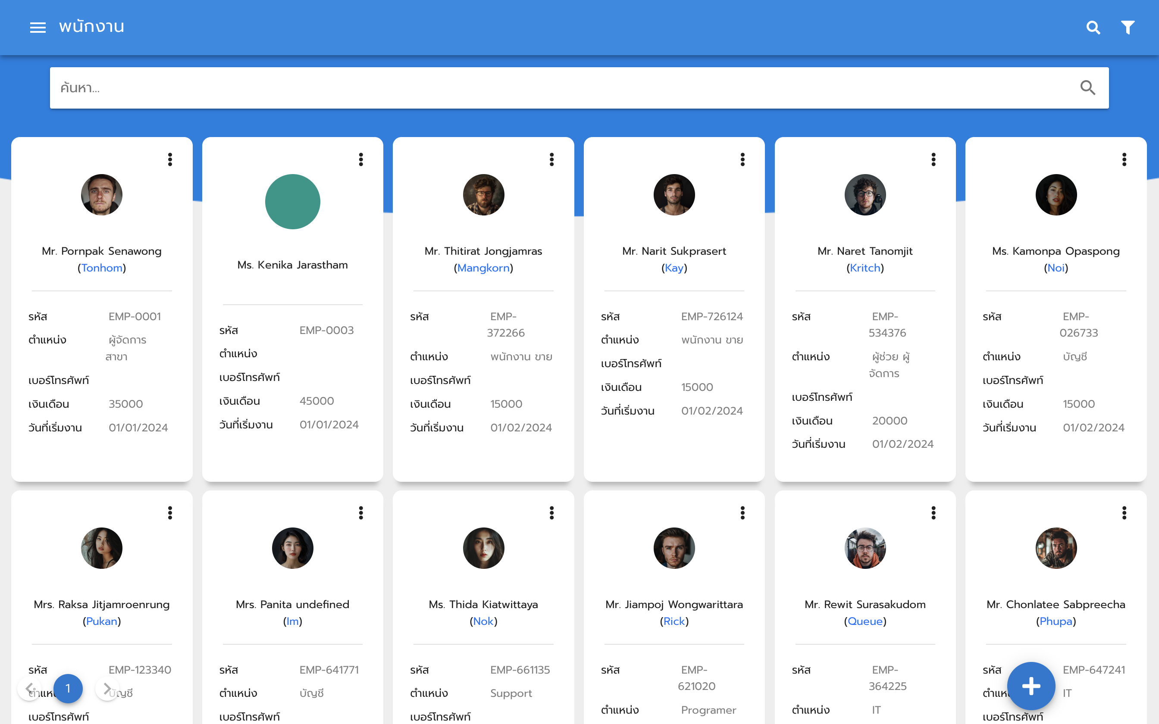Click salary value 20000
Screen dimensions: 1159x724
point(890,421)
